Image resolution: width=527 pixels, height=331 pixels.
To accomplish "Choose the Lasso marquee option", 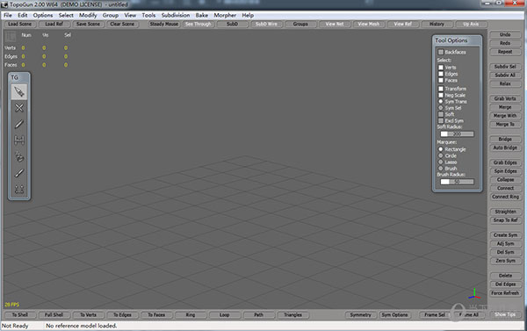I will (x=441, y=162).
